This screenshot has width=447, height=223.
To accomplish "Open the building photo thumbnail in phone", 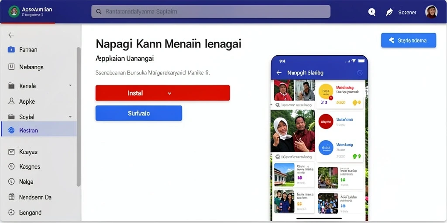I will click(284, 175).
